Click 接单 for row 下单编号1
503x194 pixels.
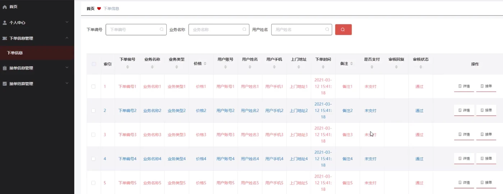486,86
